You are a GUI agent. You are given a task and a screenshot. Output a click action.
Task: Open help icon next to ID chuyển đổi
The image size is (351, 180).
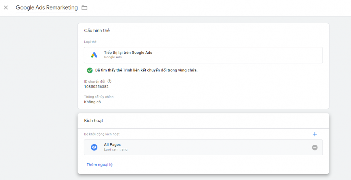click(x=109, y=82)
